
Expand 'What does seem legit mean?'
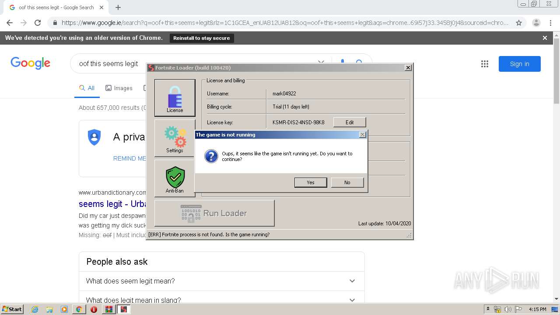tap(221, 281)
